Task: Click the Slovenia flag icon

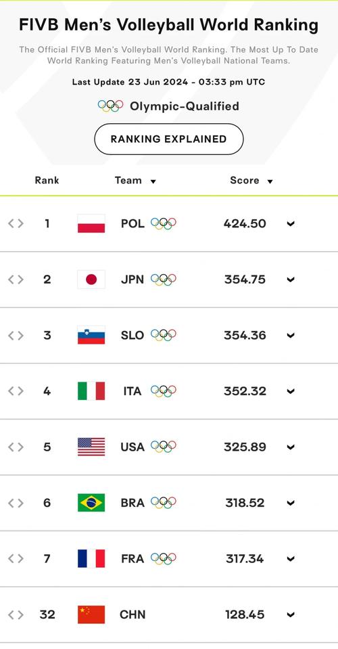Action: point(91,335)
